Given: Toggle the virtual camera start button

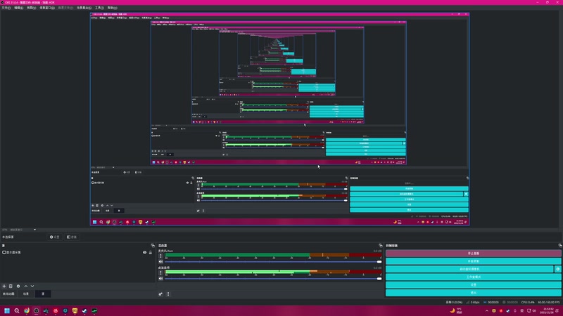Looking at the screenshot, I should (469, 269).
